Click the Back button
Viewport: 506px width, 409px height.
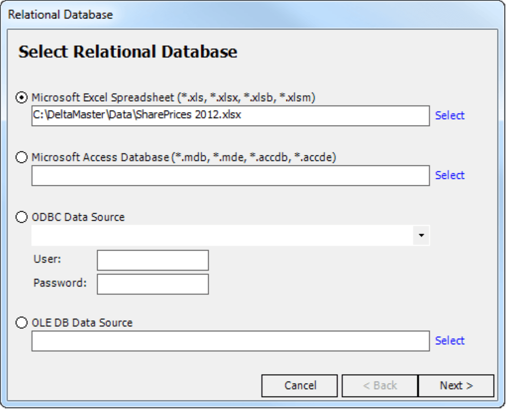click(x=380, y=386)
